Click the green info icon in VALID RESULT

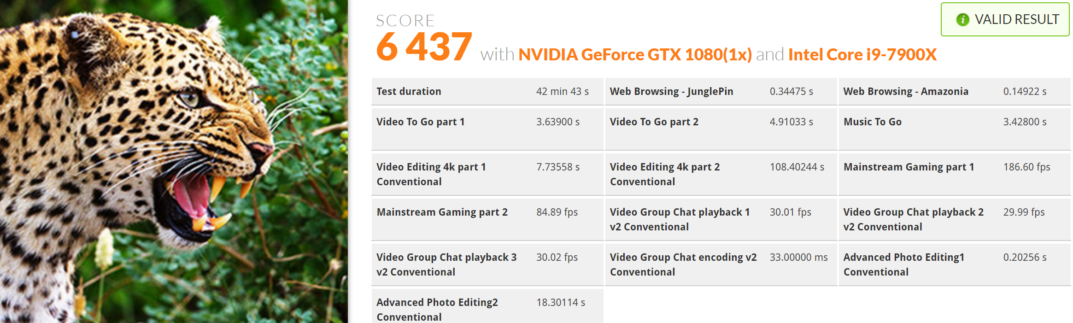962,20
